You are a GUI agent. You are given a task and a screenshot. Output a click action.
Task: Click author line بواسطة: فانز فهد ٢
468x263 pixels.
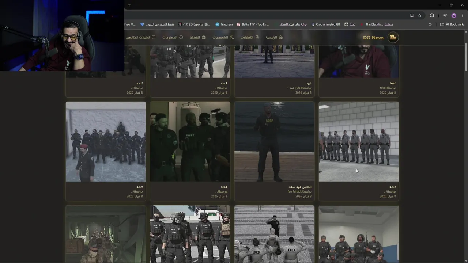[x=299, y=88]
